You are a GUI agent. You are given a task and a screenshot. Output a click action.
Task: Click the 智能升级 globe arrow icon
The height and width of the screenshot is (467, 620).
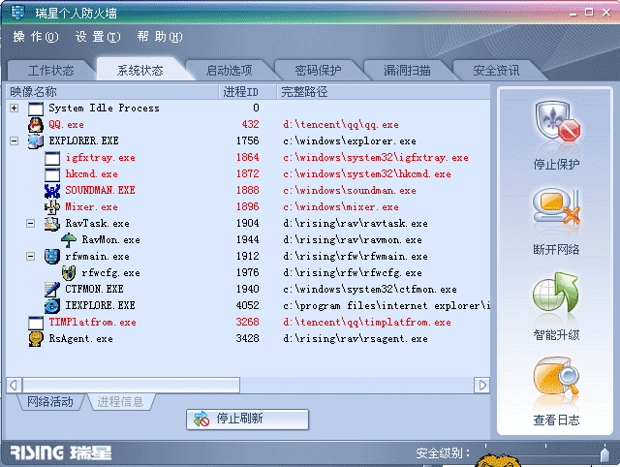[x=556, y=292]
